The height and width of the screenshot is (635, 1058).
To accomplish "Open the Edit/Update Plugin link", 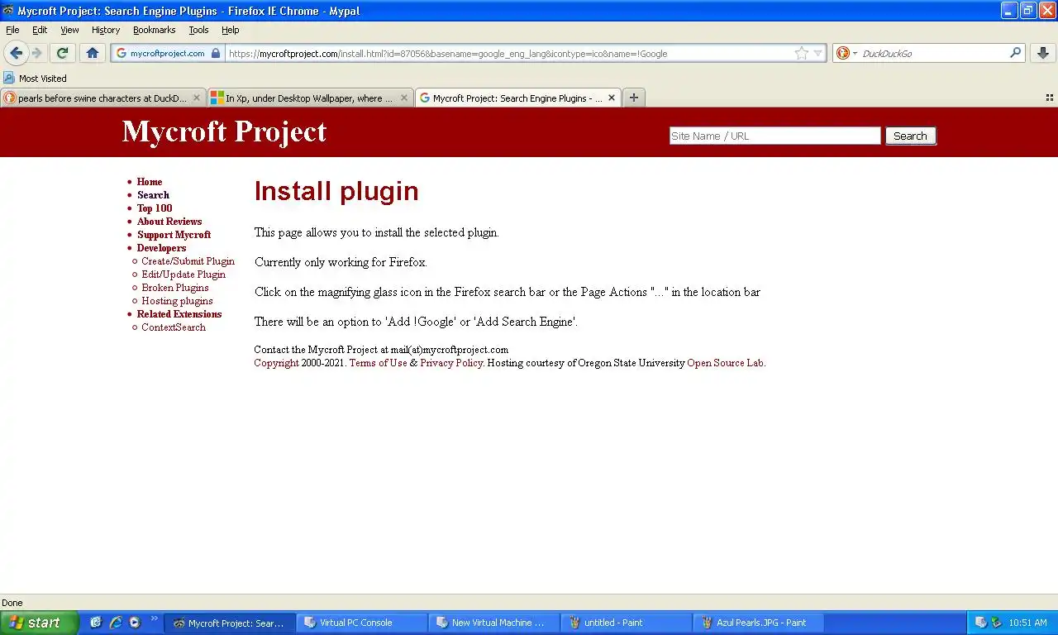I will (x=183, y=275).
